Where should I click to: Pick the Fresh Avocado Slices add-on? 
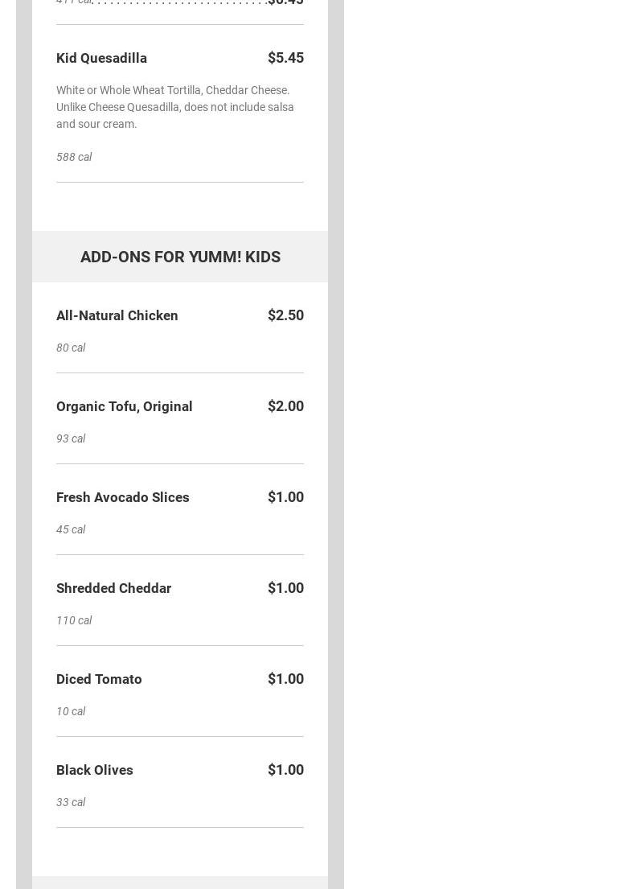click(x=123, y=497)
